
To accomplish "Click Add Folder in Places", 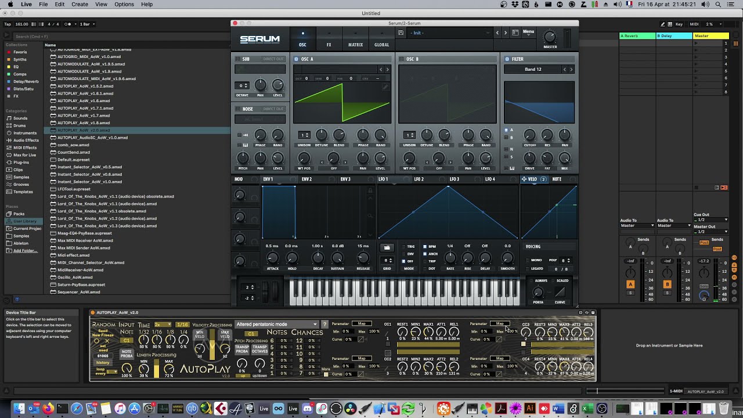I will pos(24,251).
